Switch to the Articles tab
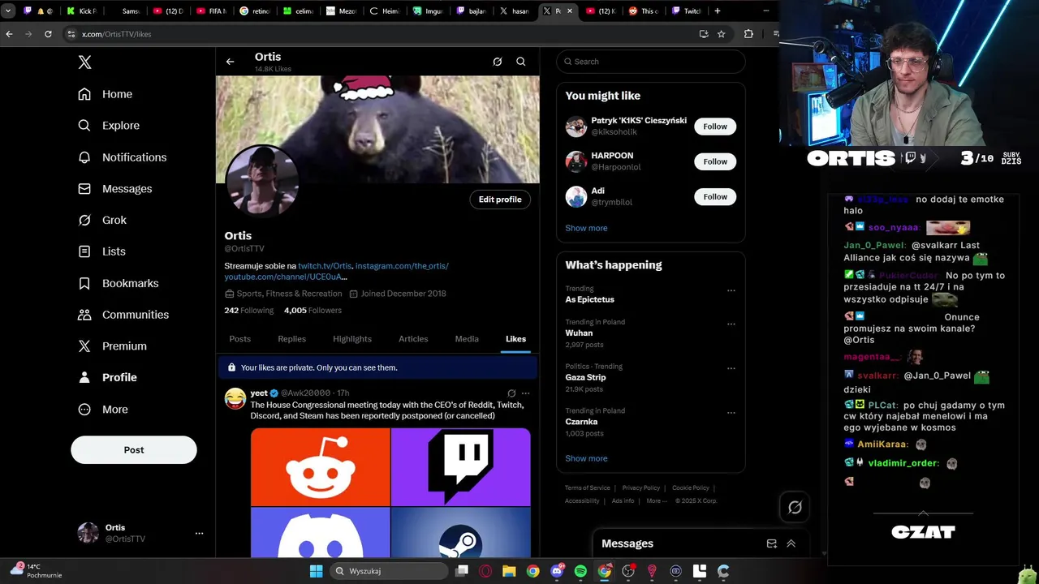 413,339
